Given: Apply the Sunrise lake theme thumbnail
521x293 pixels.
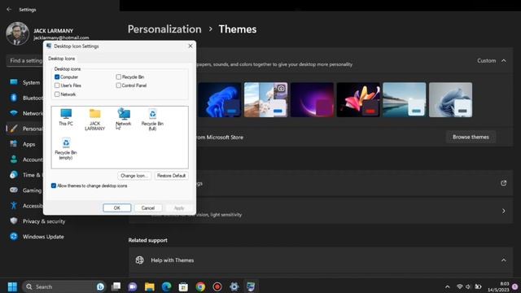Looking at the screenshot, I should (x=405, y=99).
